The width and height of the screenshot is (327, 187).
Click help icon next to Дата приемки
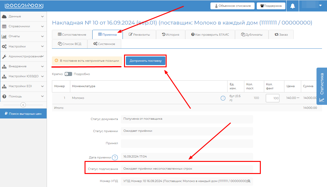[115, 158]
